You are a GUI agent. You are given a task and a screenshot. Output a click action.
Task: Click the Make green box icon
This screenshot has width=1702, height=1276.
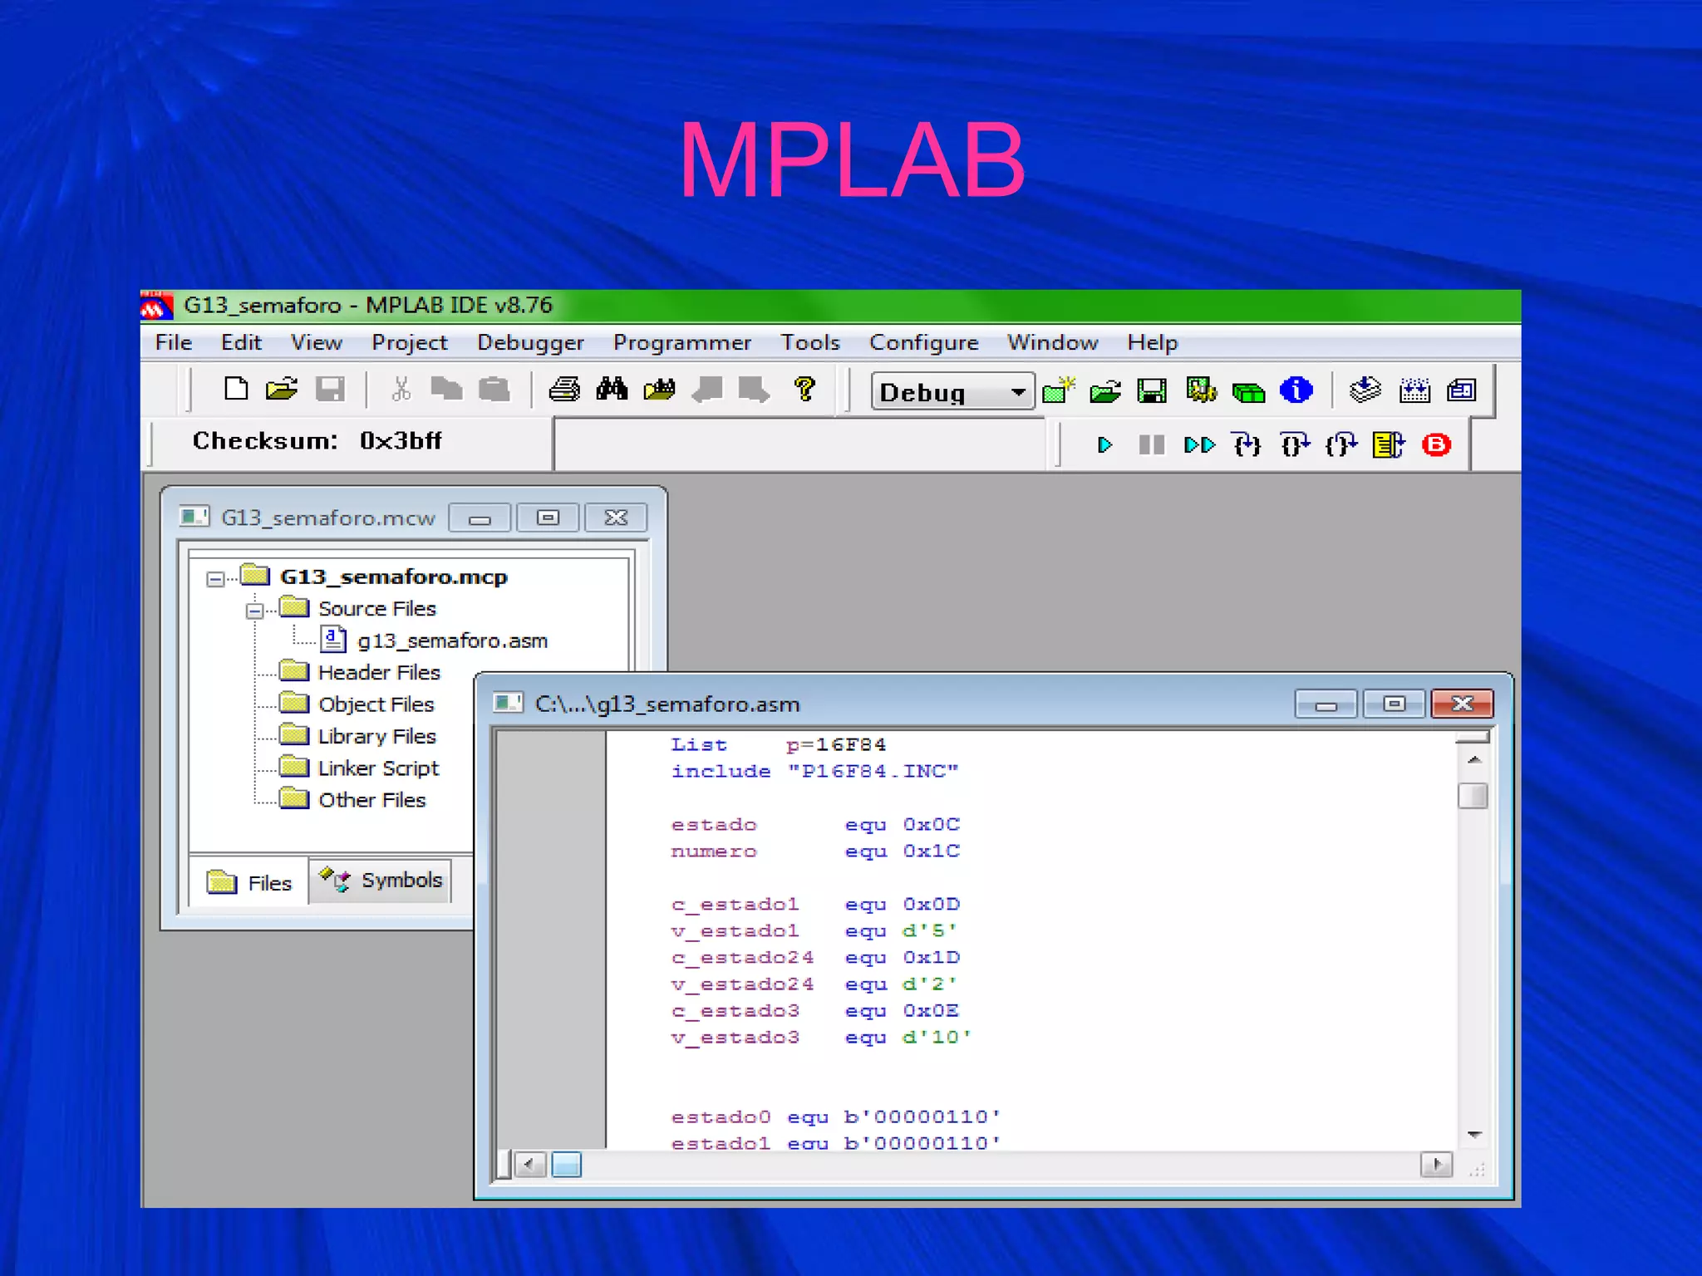tap(1248, 391)
